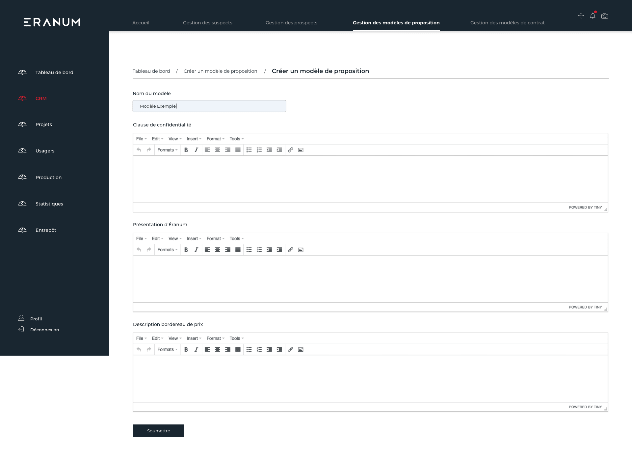Image resolution: width=632 pixels, height=461 pixels.
Task: Click the move arrows icon in header
Action: [x=581, y=15]
